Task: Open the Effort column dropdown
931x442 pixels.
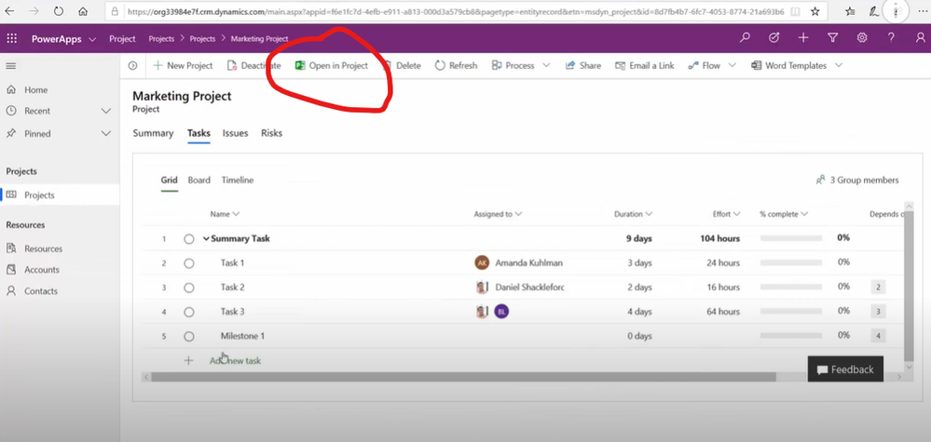Action: point(736,214)
